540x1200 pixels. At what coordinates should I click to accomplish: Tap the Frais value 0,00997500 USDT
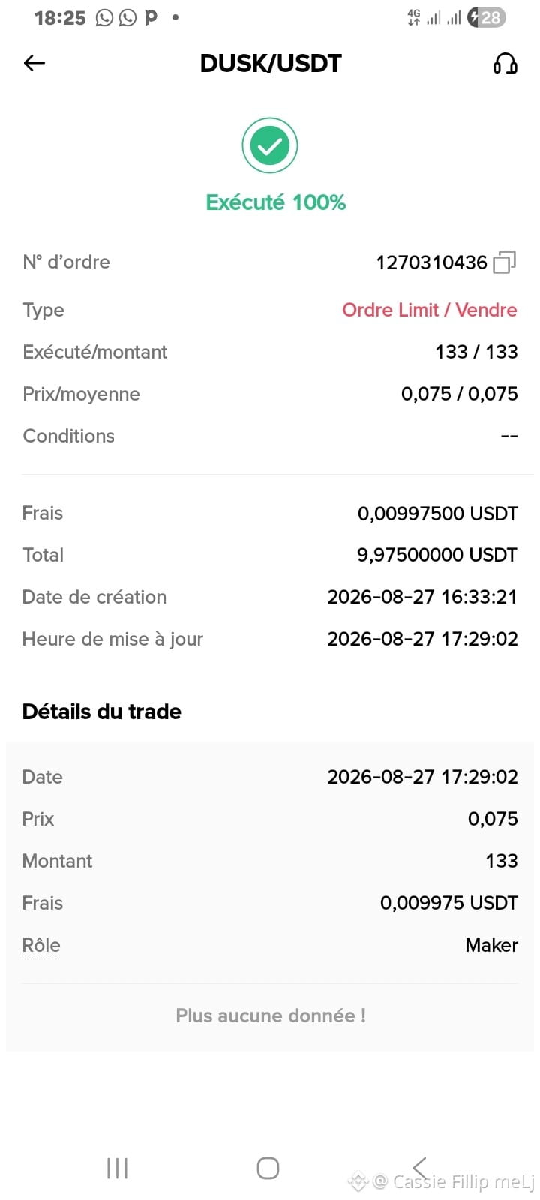438,514
